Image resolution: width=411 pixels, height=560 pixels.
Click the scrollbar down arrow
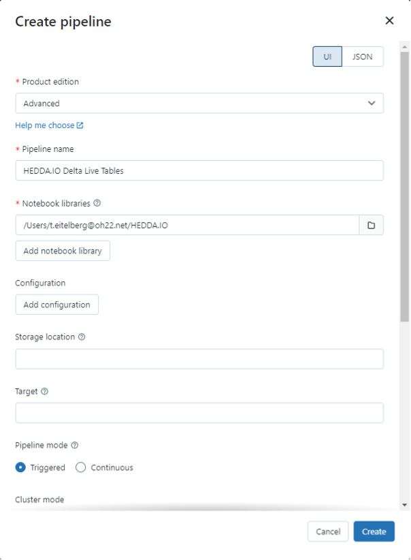[x=405, y=505]
